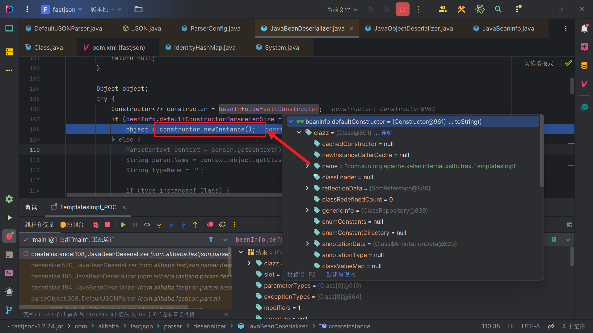Viewport: 593px width, 333px height.
Task: Switch to ParserConfig.java tab
Action: [x=211, y=28]
